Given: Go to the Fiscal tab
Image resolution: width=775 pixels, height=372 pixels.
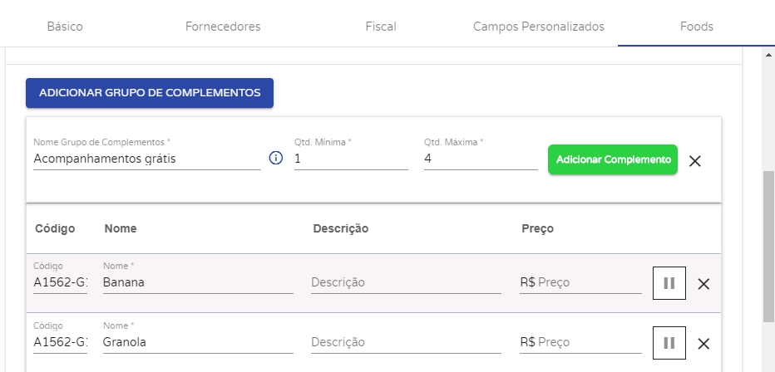Looking at the screenshot, I should pyautogui.click(x=381, y=27).
